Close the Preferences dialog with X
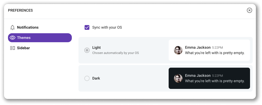This screenshot has width=262, height=105. pyautogui.click(x=249, y=10)
